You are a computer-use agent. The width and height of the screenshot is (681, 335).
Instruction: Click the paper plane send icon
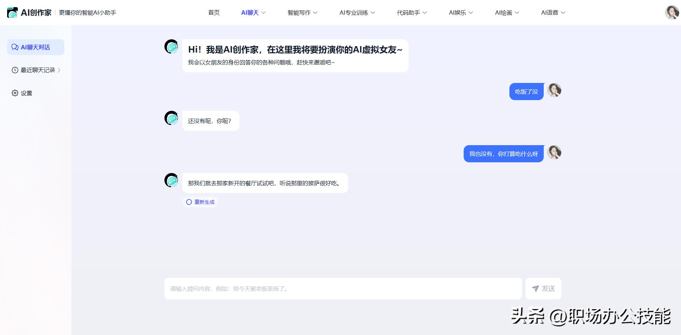click(535, 289)
